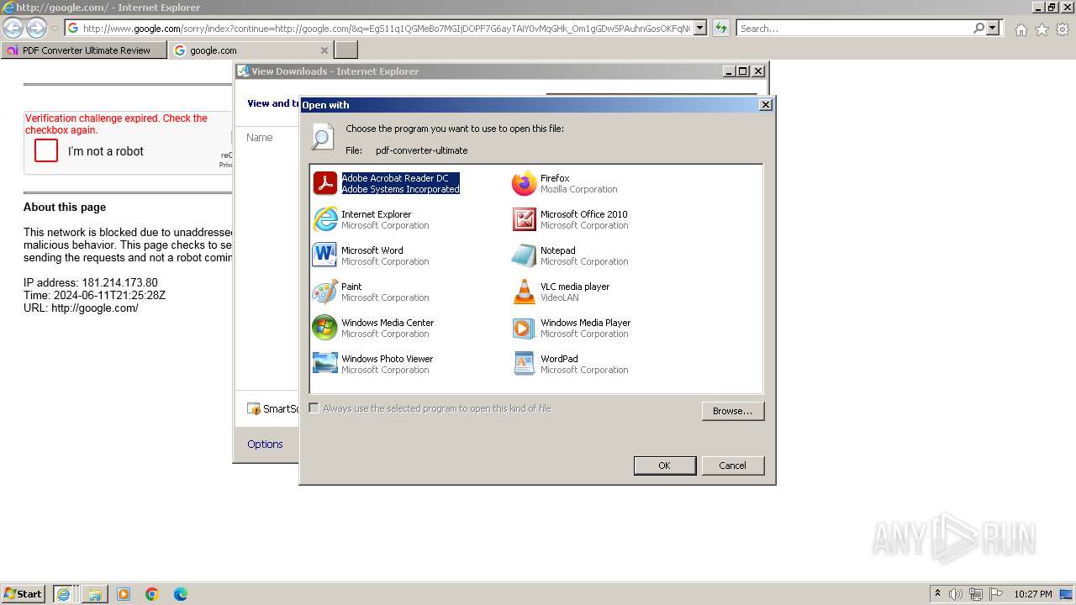Open the Favorites star icon

(1042, 29)
